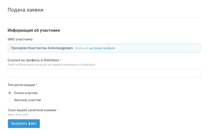Viewport: 208px width, 137px height.
Task: Click the Тип регистрации label
Action: 21,85
